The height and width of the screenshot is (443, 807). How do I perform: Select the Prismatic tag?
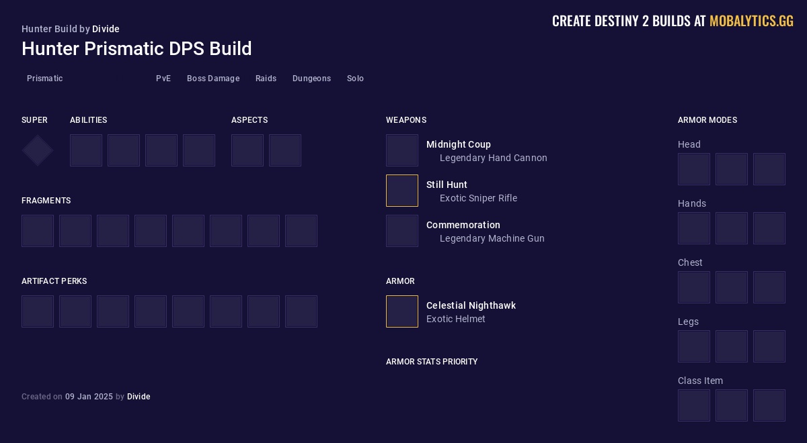(x=45, y=79)
